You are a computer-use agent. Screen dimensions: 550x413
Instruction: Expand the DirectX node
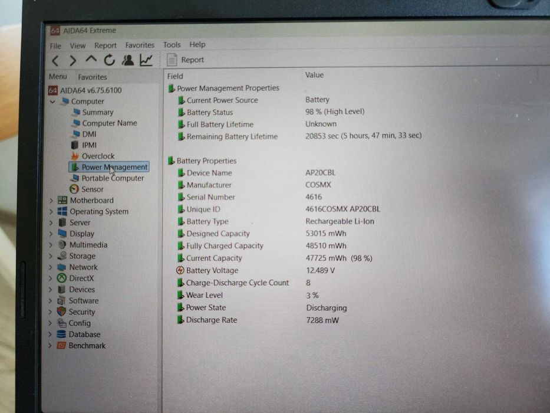coord(51,278)
